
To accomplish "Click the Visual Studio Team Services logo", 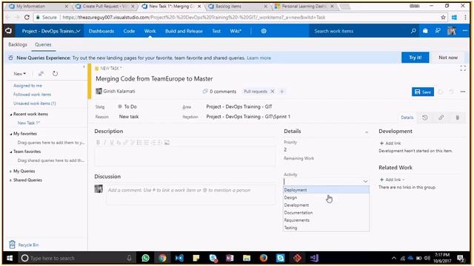I will (8, 31).
